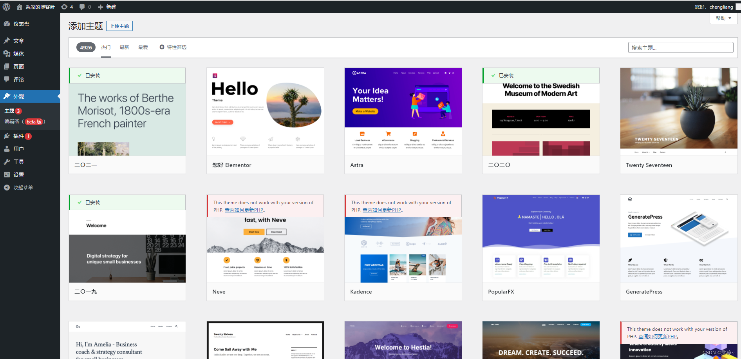Open 文章 pushpin icon in sidebar
Viewport: 741px width, 359px height.
point(7,41)
